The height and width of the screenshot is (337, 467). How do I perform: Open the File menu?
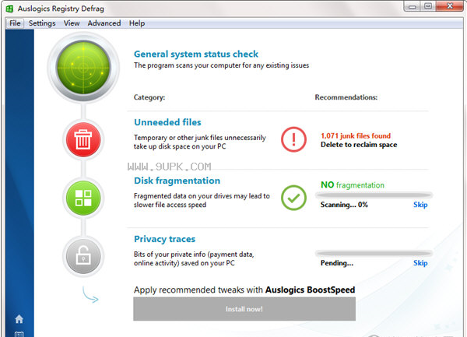click(x=15, y=23)
